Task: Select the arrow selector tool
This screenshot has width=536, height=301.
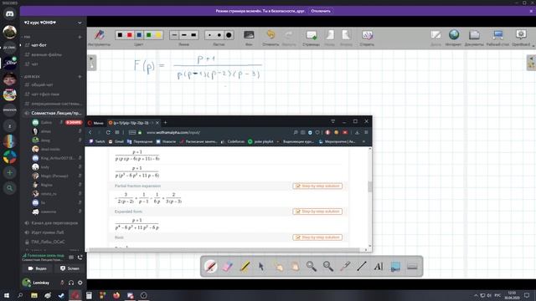Action: [261, 266]
